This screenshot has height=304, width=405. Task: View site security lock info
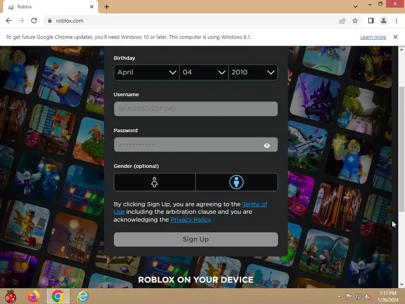click(50, 21)
